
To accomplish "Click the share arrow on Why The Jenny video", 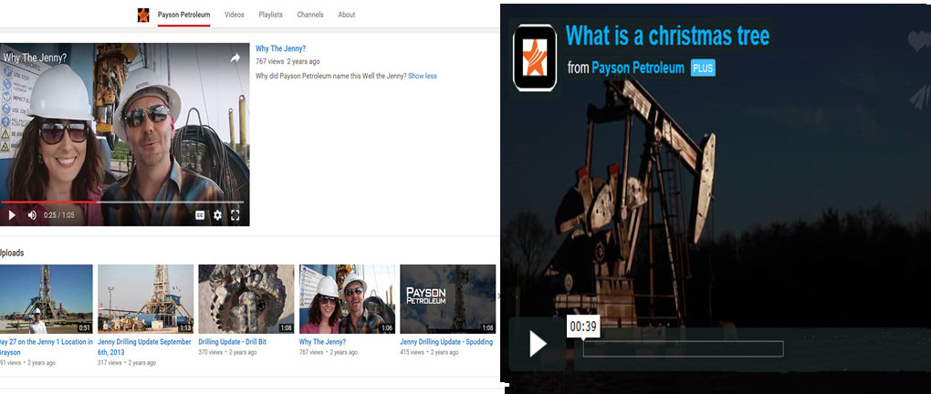I will click(235, 58).
